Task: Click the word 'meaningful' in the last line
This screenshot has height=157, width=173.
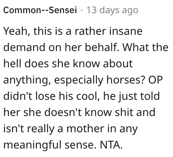Action: point(32,145)
